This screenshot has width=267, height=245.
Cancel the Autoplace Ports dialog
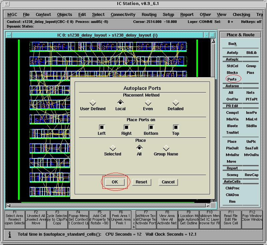(x=168, y=182)
